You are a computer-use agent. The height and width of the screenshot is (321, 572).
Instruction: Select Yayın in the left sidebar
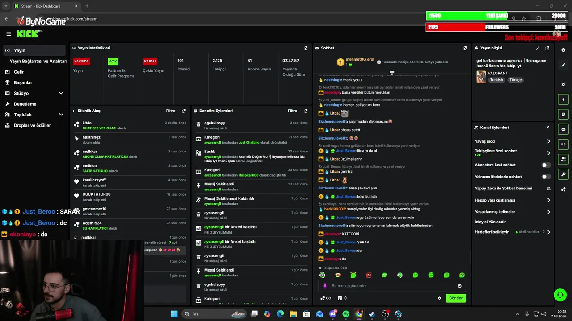click(34, 50)
